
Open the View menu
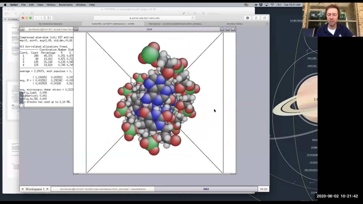pyautogui.click(x=40, y=5)
